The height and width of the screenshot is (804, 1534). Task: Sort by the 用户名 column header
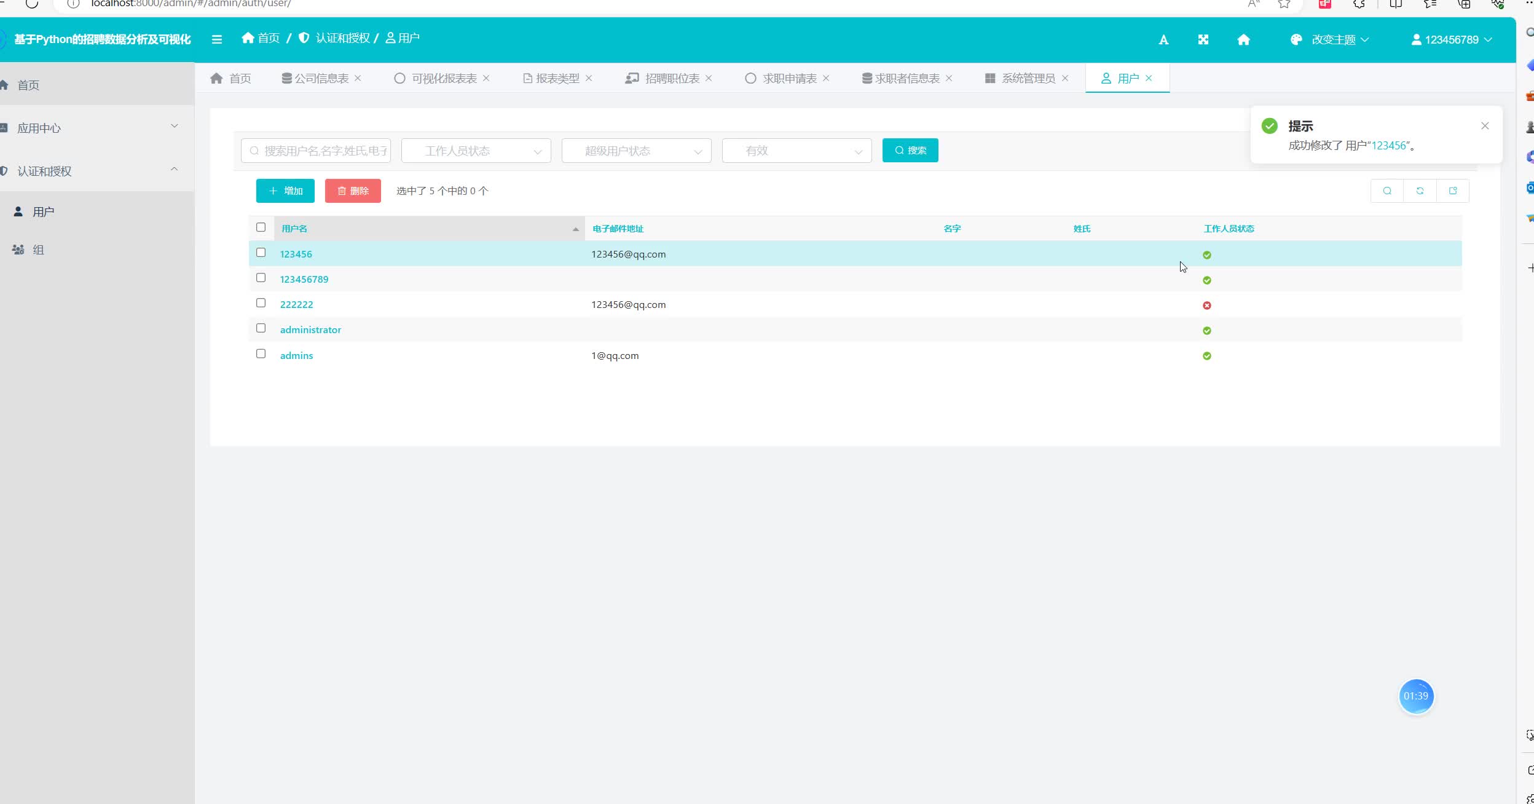pos(429,229)
